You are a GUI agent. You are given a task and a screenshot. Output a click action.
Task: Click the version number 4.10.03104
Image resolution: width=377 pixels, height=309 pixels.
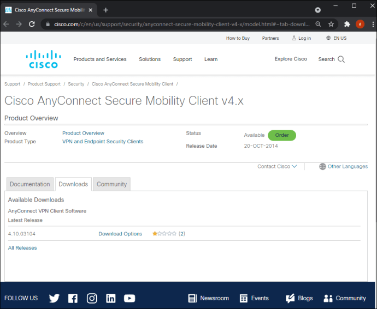coord(22,234)
